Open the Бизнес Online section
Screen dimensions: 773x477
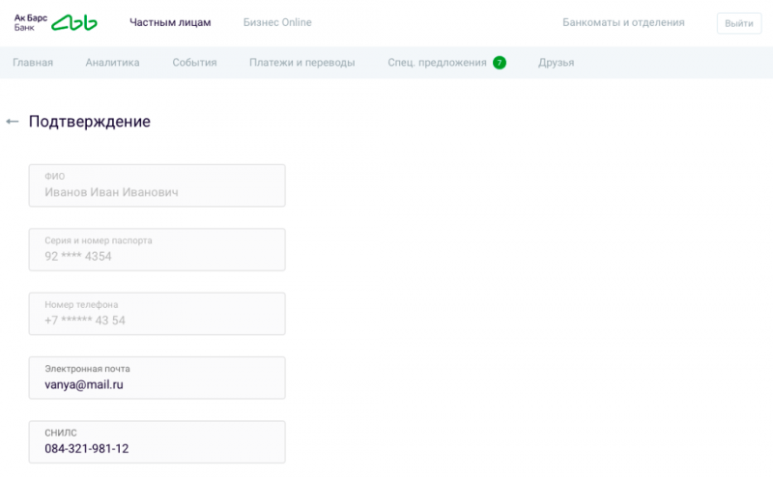[x=277, y=22]
